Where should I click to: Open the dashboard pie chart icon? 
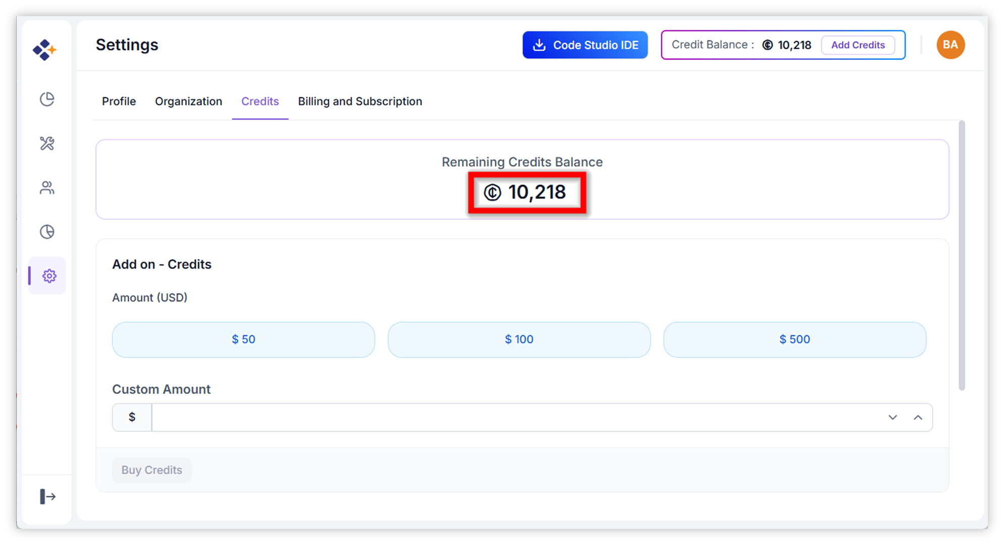tap(47, 99)
